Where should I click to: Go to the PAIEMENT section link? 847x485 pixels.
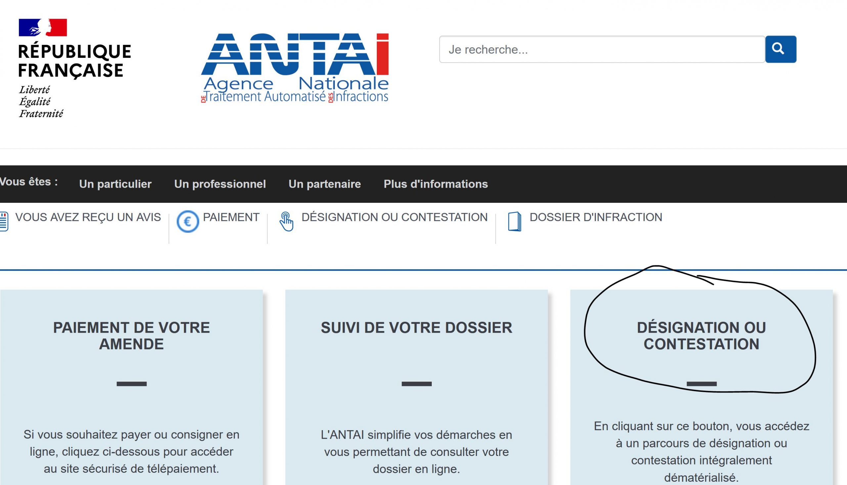[231, 217]
